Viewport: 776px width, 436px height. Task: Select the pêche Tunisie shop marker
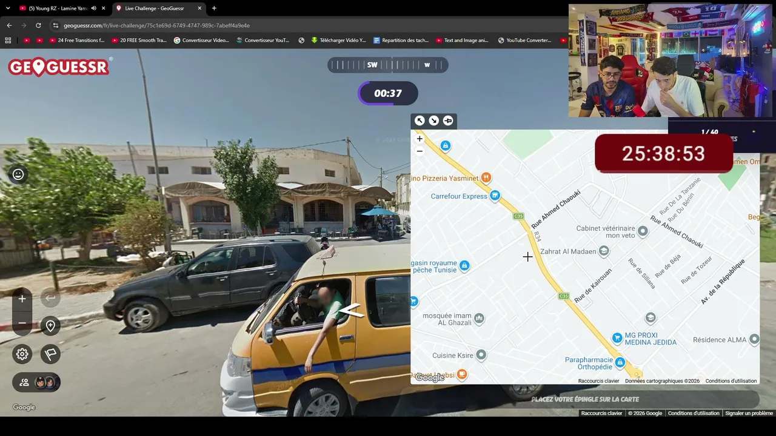pos(464,265)
